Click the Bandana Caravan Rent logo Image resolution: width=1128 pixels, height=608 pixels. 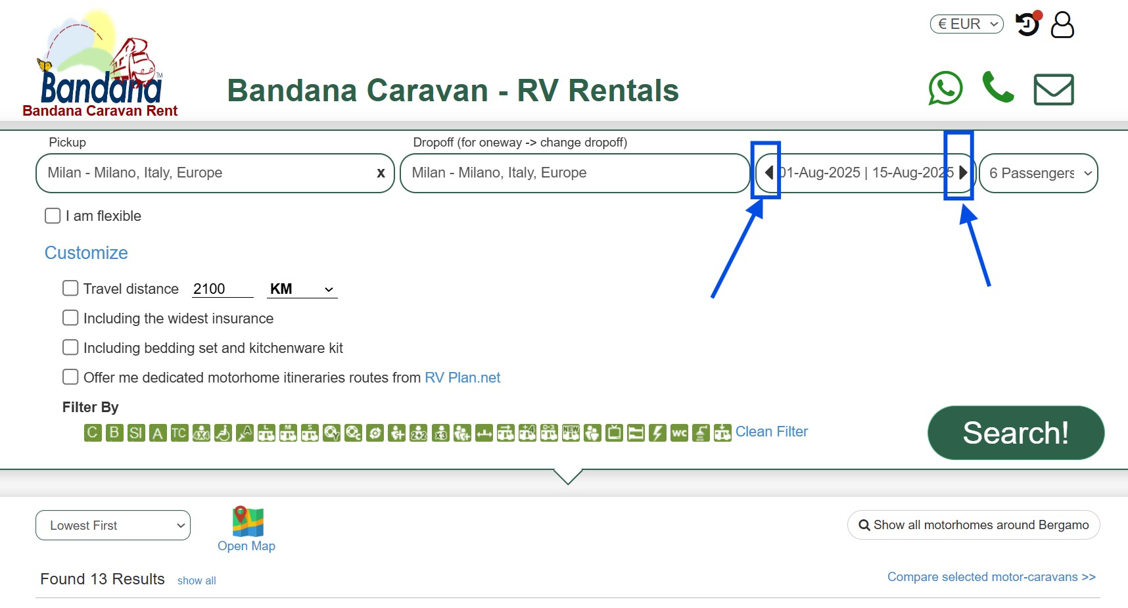coord(101,64)
